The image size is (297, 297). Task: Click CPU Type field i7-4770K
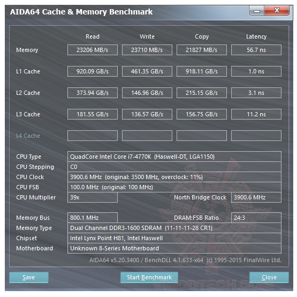click(x=174, y=157)
